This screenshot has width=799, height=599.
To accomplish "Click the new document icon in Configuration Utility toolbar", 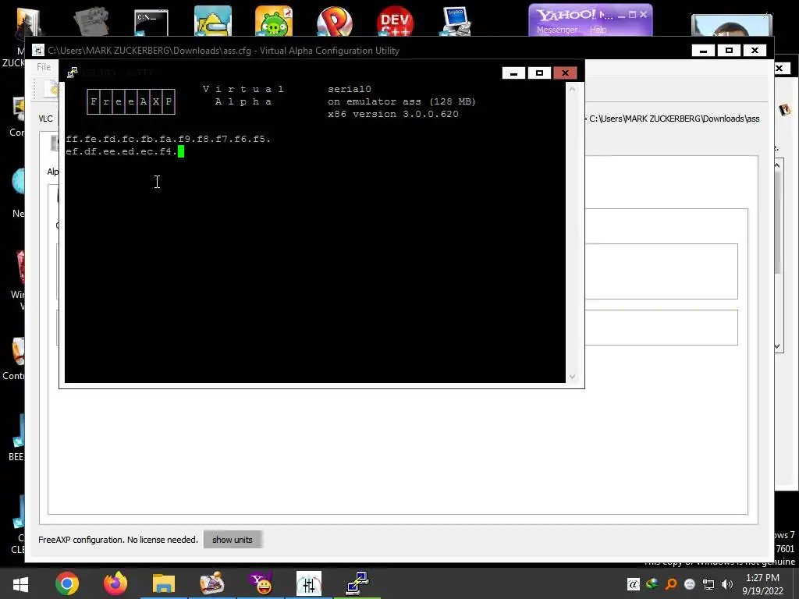I will (51, 89).
